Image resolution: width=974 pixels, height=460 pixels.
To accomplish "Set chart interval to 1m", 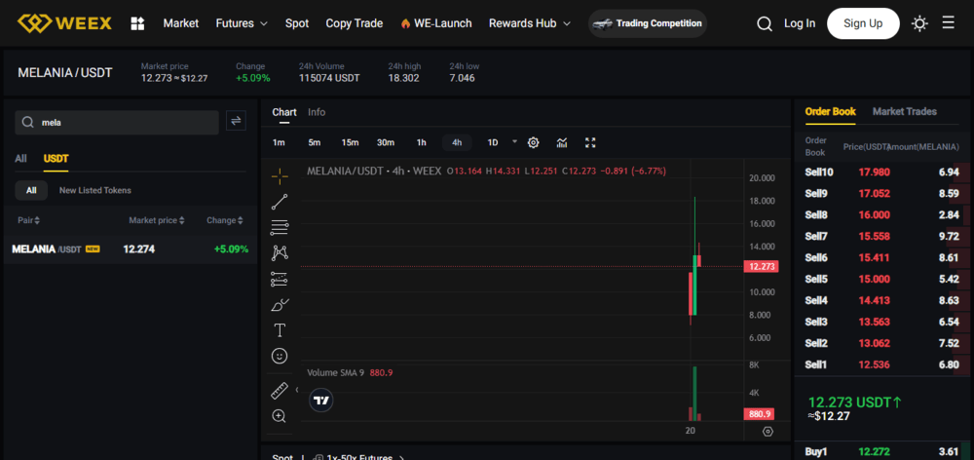I will click(279, 142).
